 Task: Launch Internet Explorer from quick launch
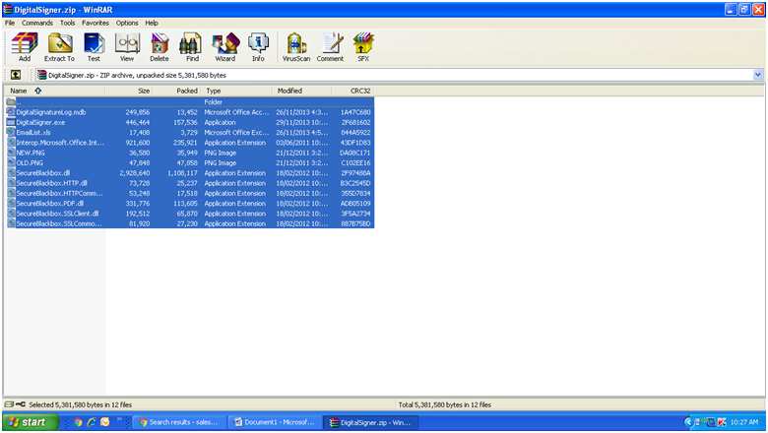(92, 422)
